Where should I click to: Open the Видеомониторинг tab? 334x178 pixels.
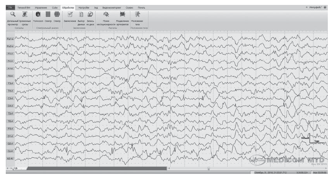point(112,7)
